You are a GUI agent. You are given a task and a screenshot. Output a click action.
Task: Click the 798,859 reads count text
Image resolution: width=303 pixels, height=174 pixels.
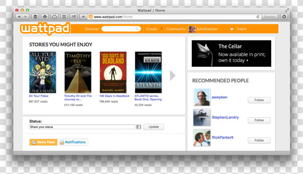click(109, 101)
